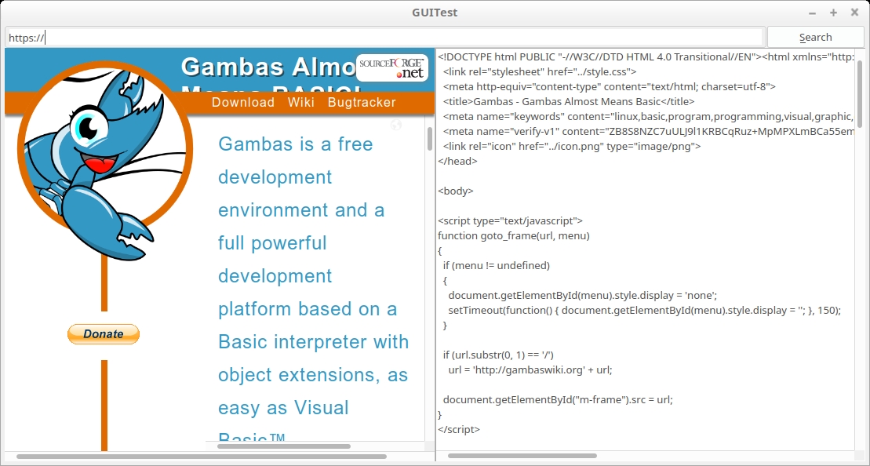This screenshot has height=466, width=870.
Task: Open the Bugtracker link
Action: (362, 102)
